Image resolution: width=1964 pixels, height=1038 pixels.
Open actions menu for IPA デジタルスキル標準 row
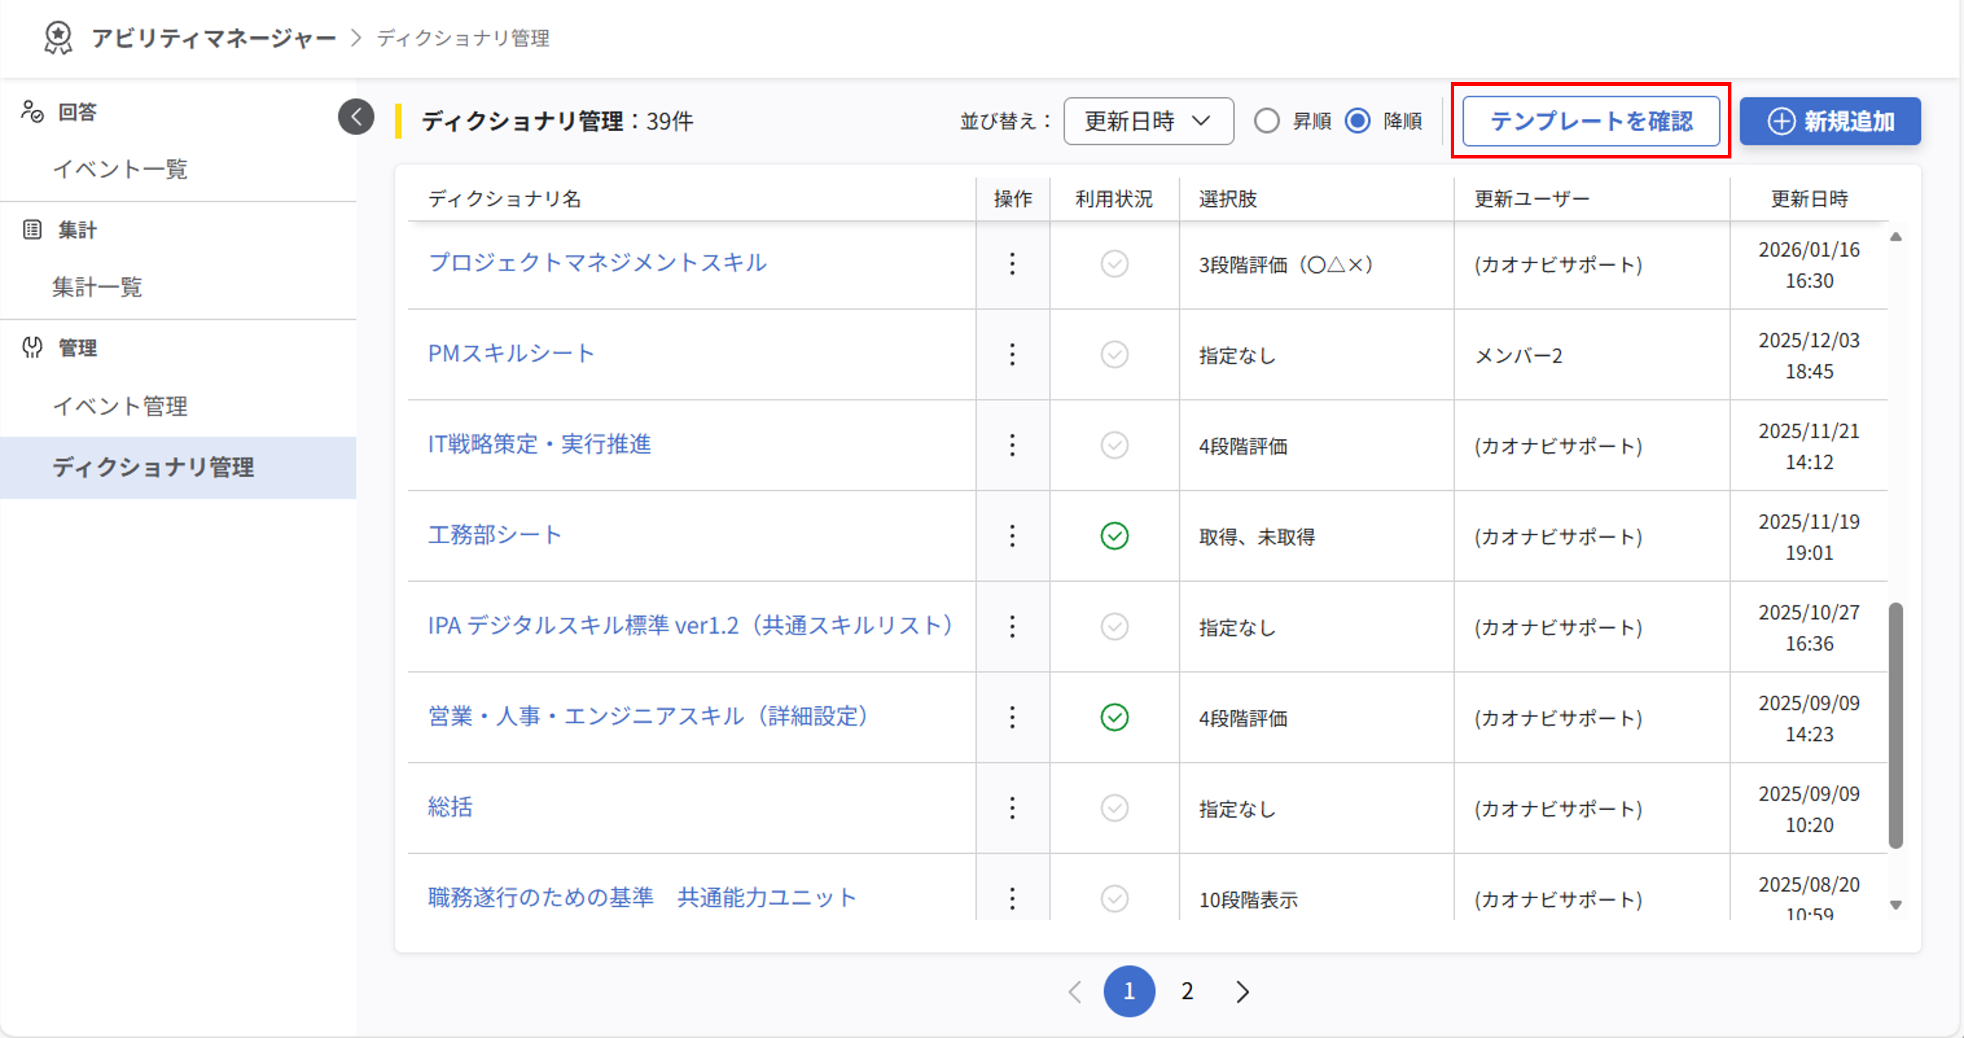click(1012, 627)
